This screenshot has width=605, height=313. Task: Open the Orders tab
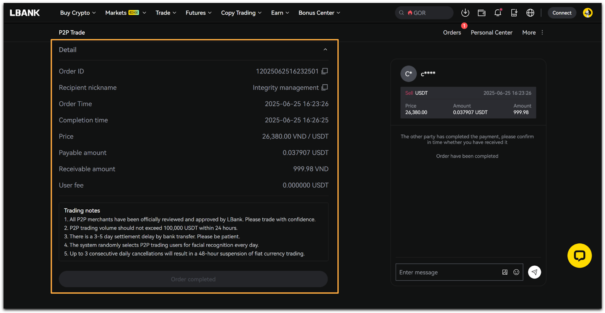[x=452, y=33]
